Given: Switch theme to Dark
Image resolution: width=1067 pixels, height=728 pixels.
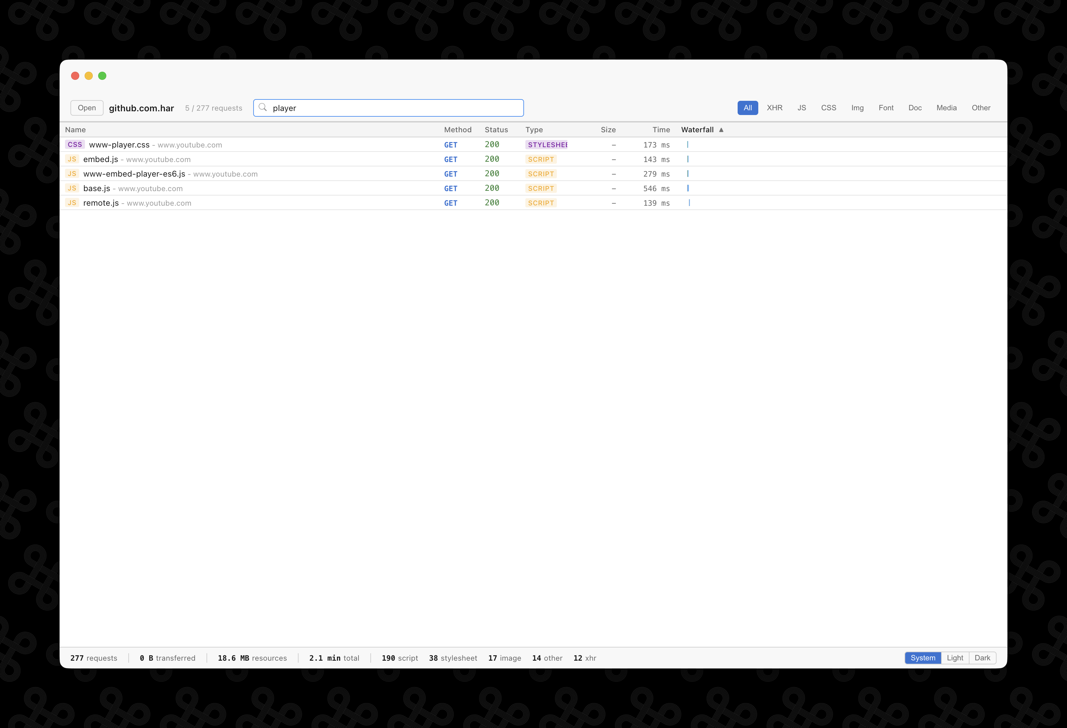Looking at the screenshot, I should click(982, 657).
